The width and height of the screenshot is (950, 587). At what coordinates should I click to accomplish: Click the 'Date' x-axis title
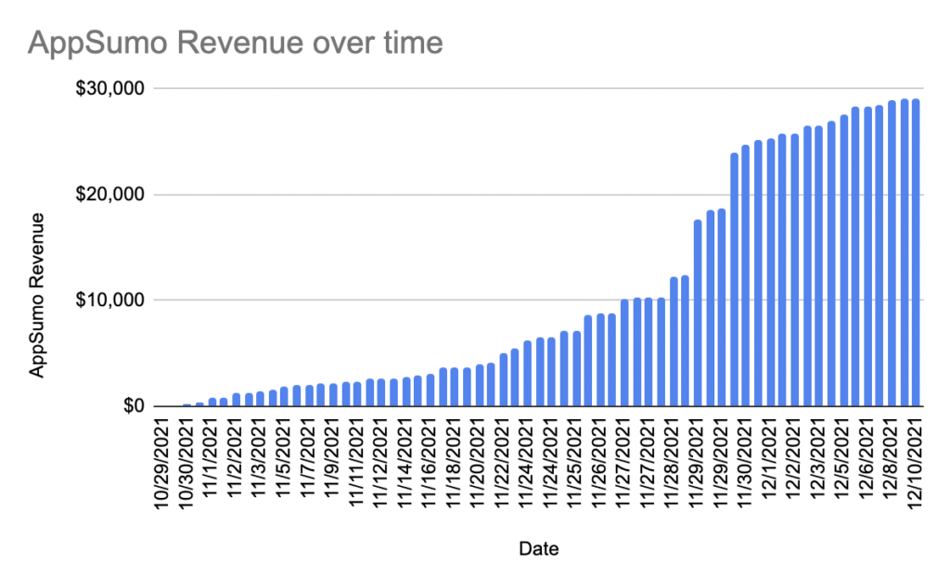pyautogui.click(x=539, y=549)
